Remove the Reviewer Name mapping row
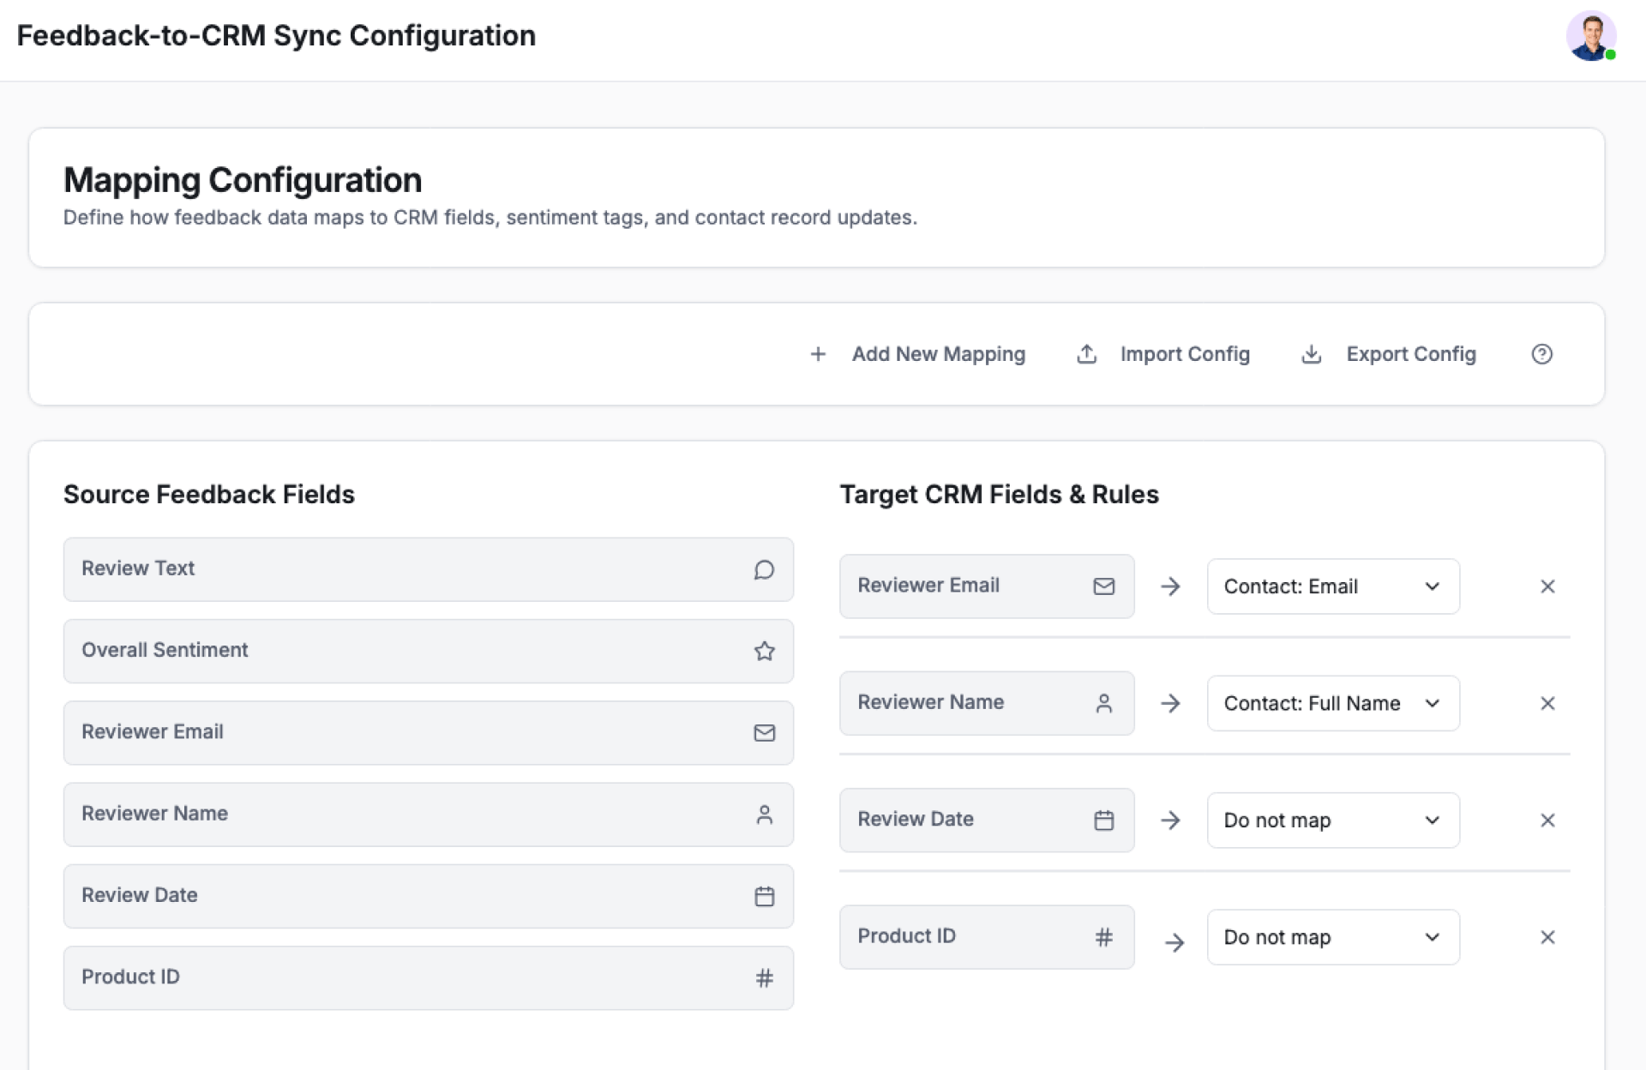 1547,704
